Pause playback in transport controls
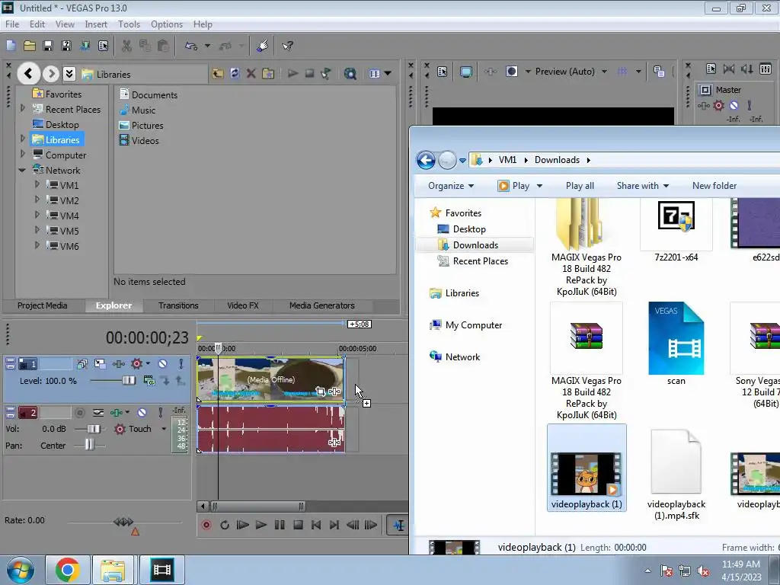780x585 pixels. pos(280,525)
